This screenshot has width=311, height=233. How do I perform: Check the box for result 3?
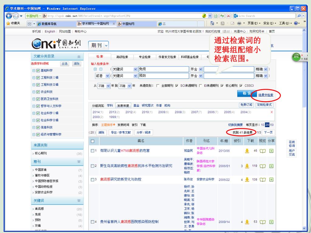[92, 180]
